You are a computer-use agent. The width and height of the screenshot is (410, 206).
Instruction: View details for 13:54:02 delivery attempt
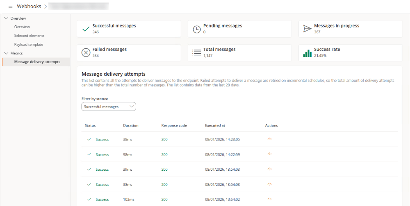tap(270, 199)
